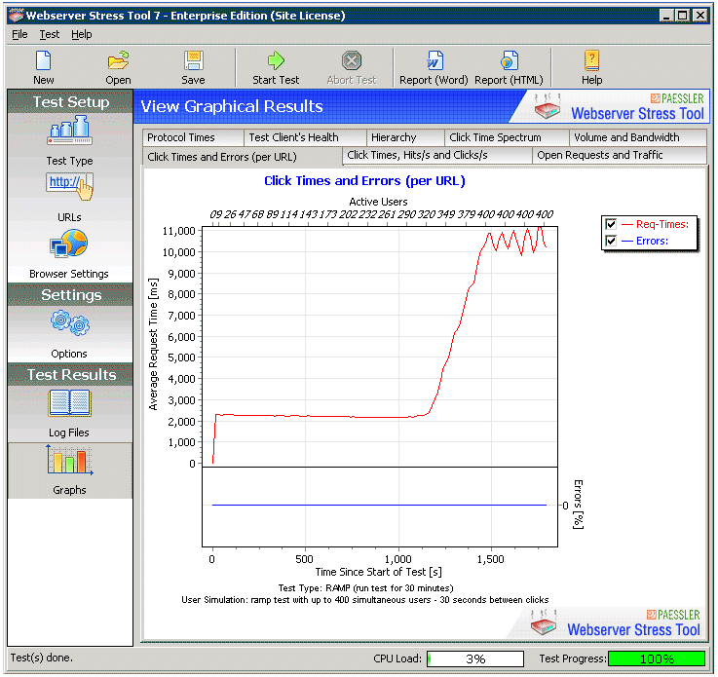718x677 pixels.
Task: Click the View Graphical Results heading
Action: (232, 106)
